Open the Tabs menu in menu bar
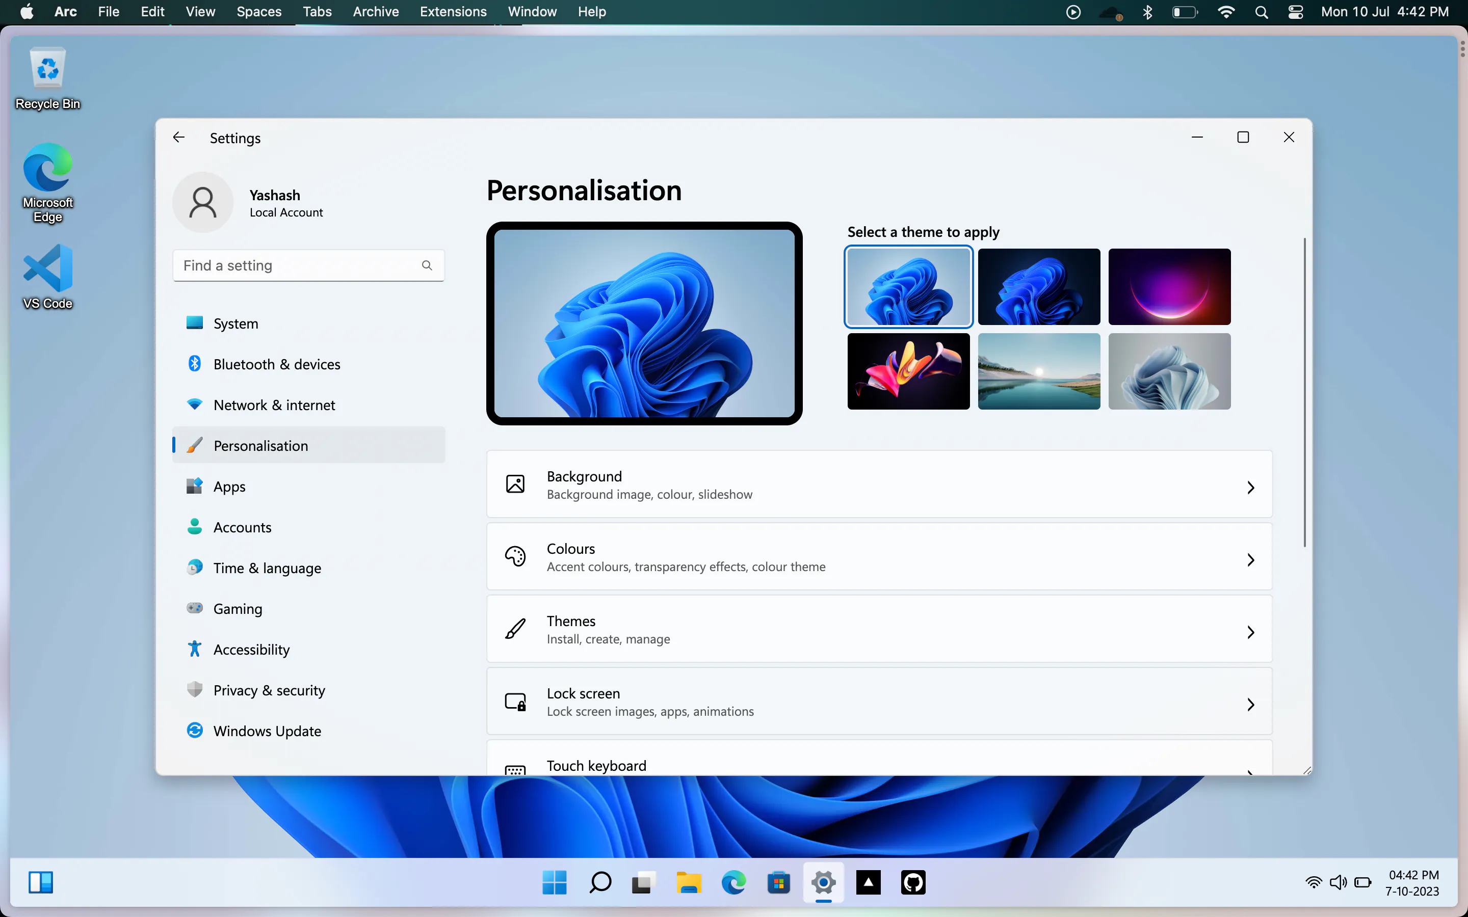 317,12
